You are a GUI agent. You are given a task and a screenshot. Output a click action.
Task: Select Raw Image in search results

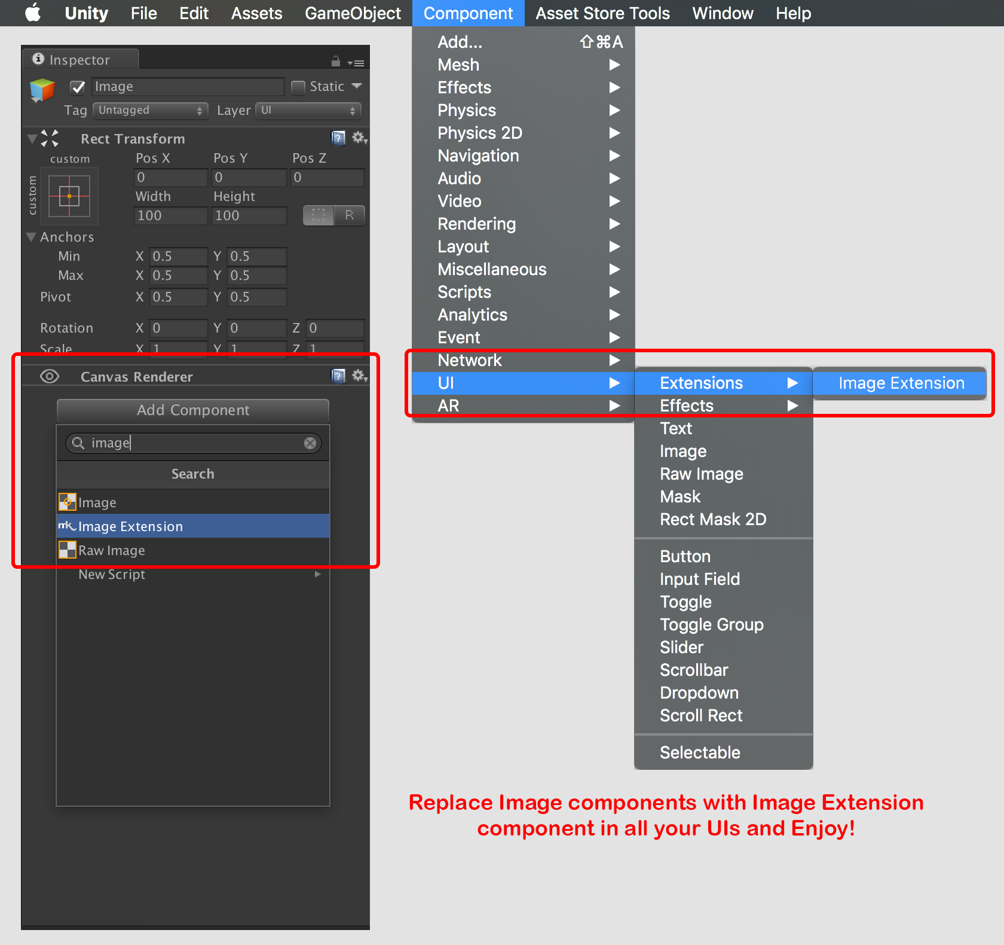point(192,550)
